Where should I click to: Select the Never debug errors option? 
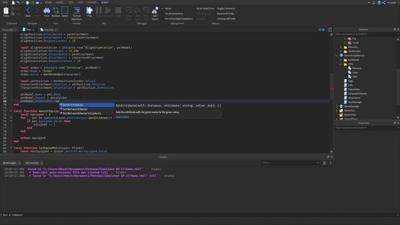(168, 8)
